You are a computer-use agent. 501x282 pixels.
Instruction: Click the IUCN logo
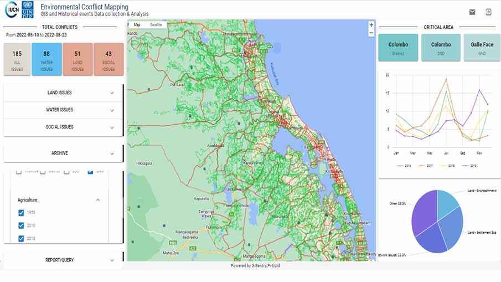pos(12,9)
